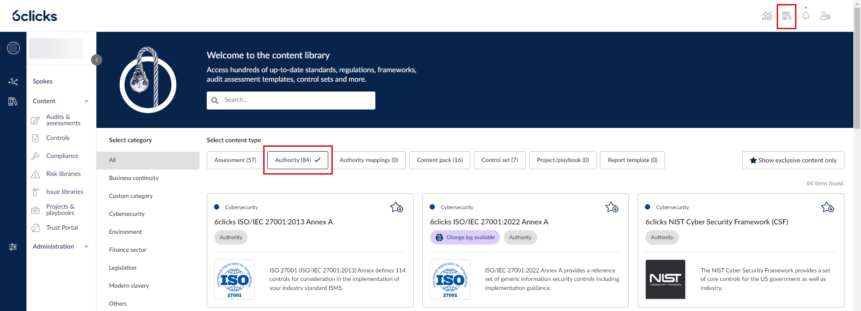
Task: Open Controls page
Action: pyautogui.click(x=58, y=138)
